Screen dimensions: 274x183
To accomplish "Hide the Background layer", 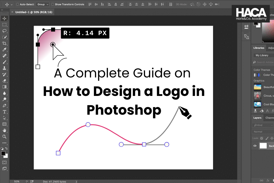I will pos(255,145).
